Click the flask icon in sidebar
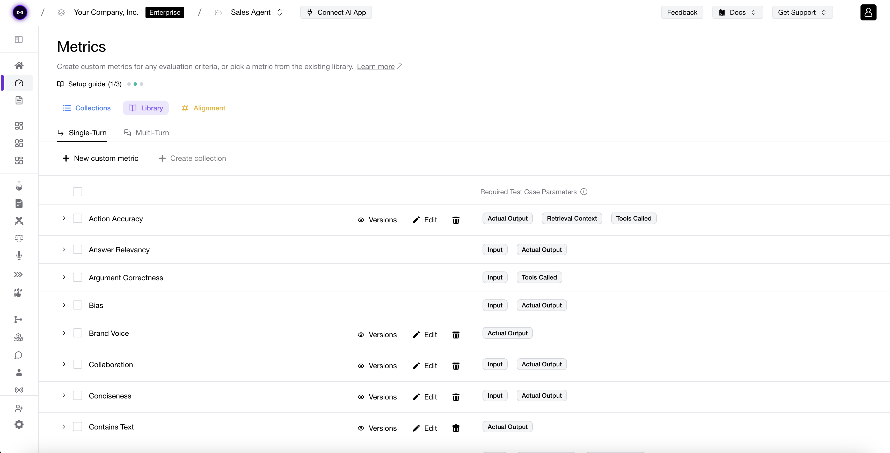Viewport: 890px width, 453px height. 19,186
